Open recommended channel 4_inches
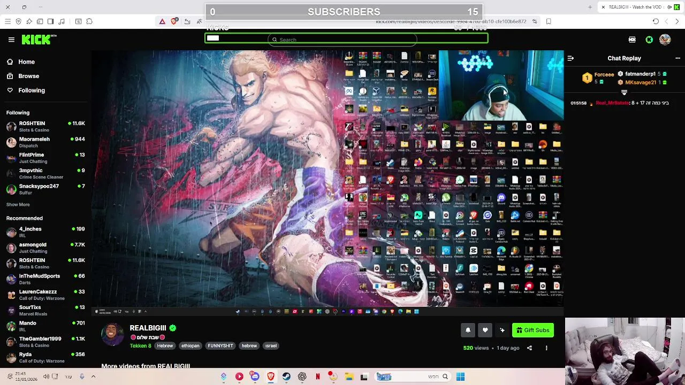The image size is (685, 385). [x=45, y=232]
